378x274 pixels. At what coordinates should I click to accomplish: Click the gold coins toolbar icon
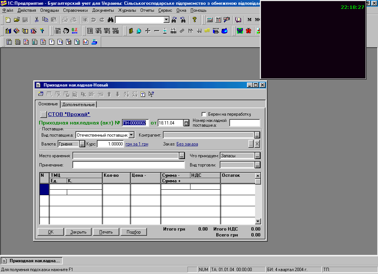[x=207, y=31]
